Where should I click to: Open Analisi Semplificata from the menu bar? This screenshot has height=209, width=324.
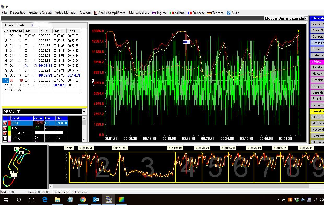pos(109,13)
